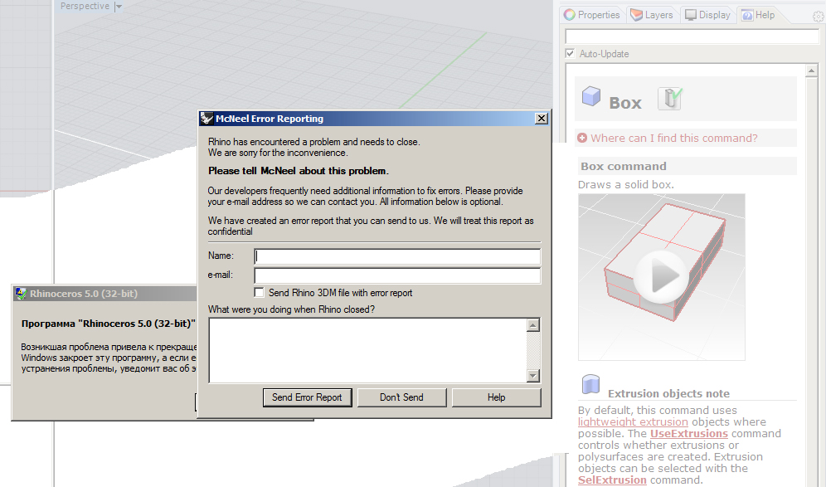Viewport: 826px width, 487px height.
Task: Toggle the Auto-Update checkbox
Action: click(x=570, y=54)
